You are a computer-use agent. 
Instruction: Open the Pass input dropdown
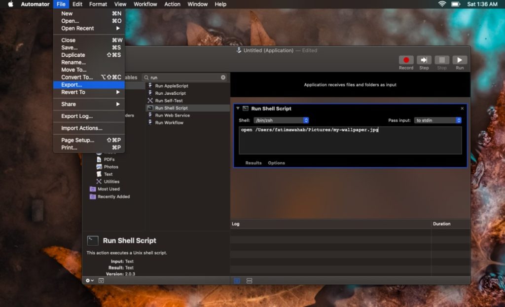pyautogui.click(x=437, y=120)
